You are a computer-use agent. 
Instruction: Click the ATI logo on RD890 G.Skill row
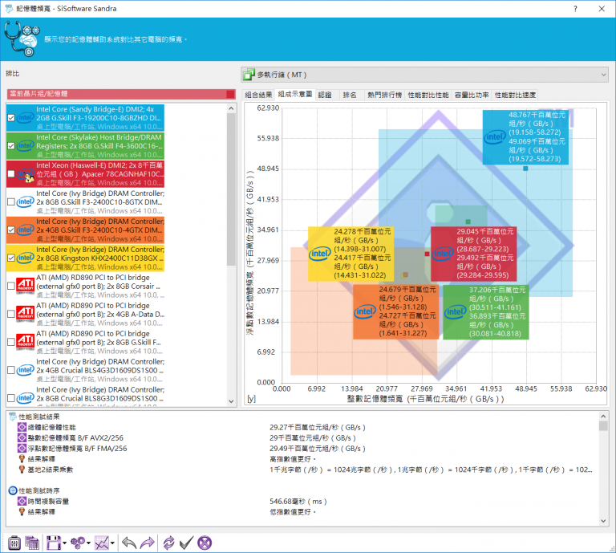click(x=25, y=342)
